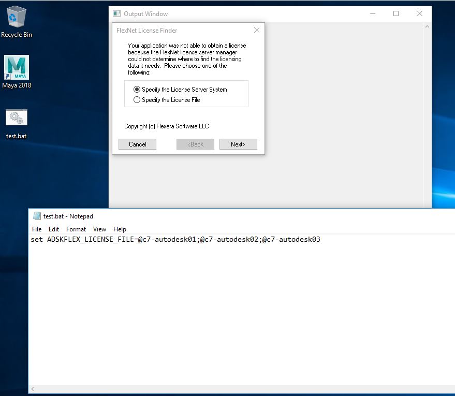This screenshot has height=396, width=455.
Task: Open Notepad's File menu
Action: pos(37,229)
